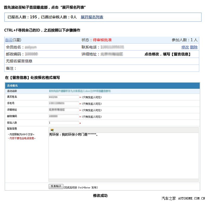
Task: Click the emoticon icon in message toolbar
Action: 52,130
